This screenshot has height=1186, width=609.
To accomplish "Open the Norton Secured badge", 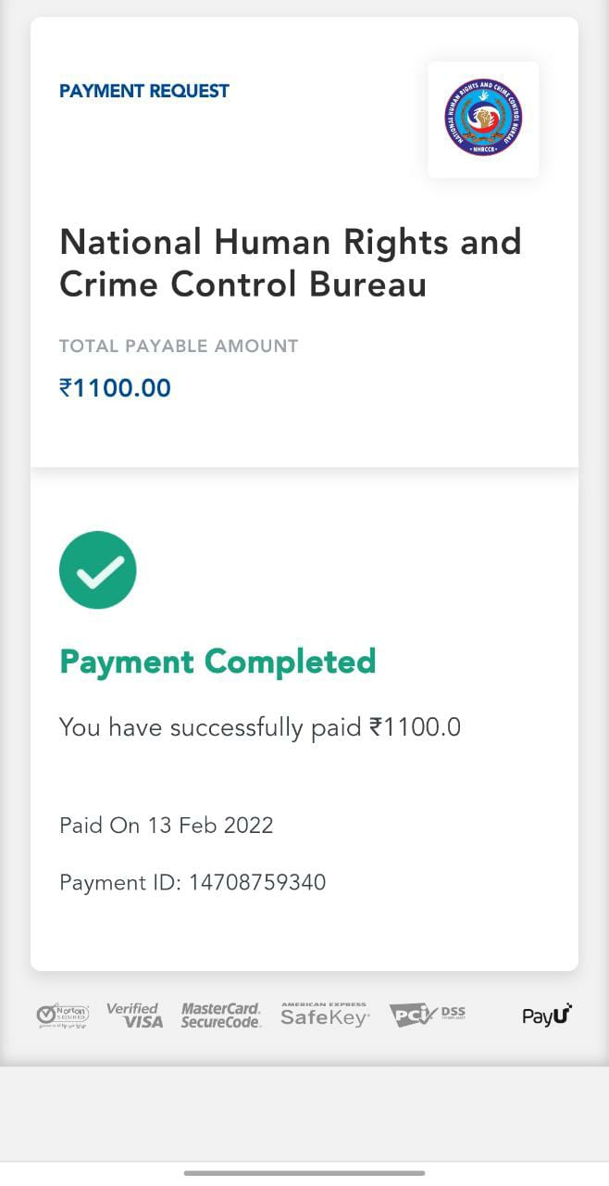I will click(x=63, y=1016).
